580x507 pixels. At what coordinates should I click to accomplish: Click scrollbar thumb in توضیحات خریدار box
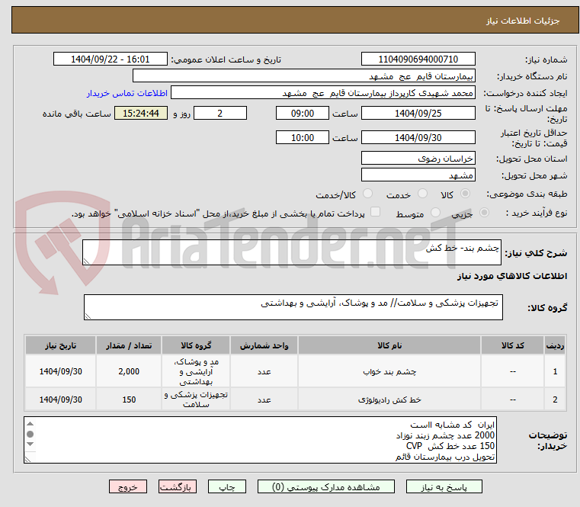pos(30,434)
